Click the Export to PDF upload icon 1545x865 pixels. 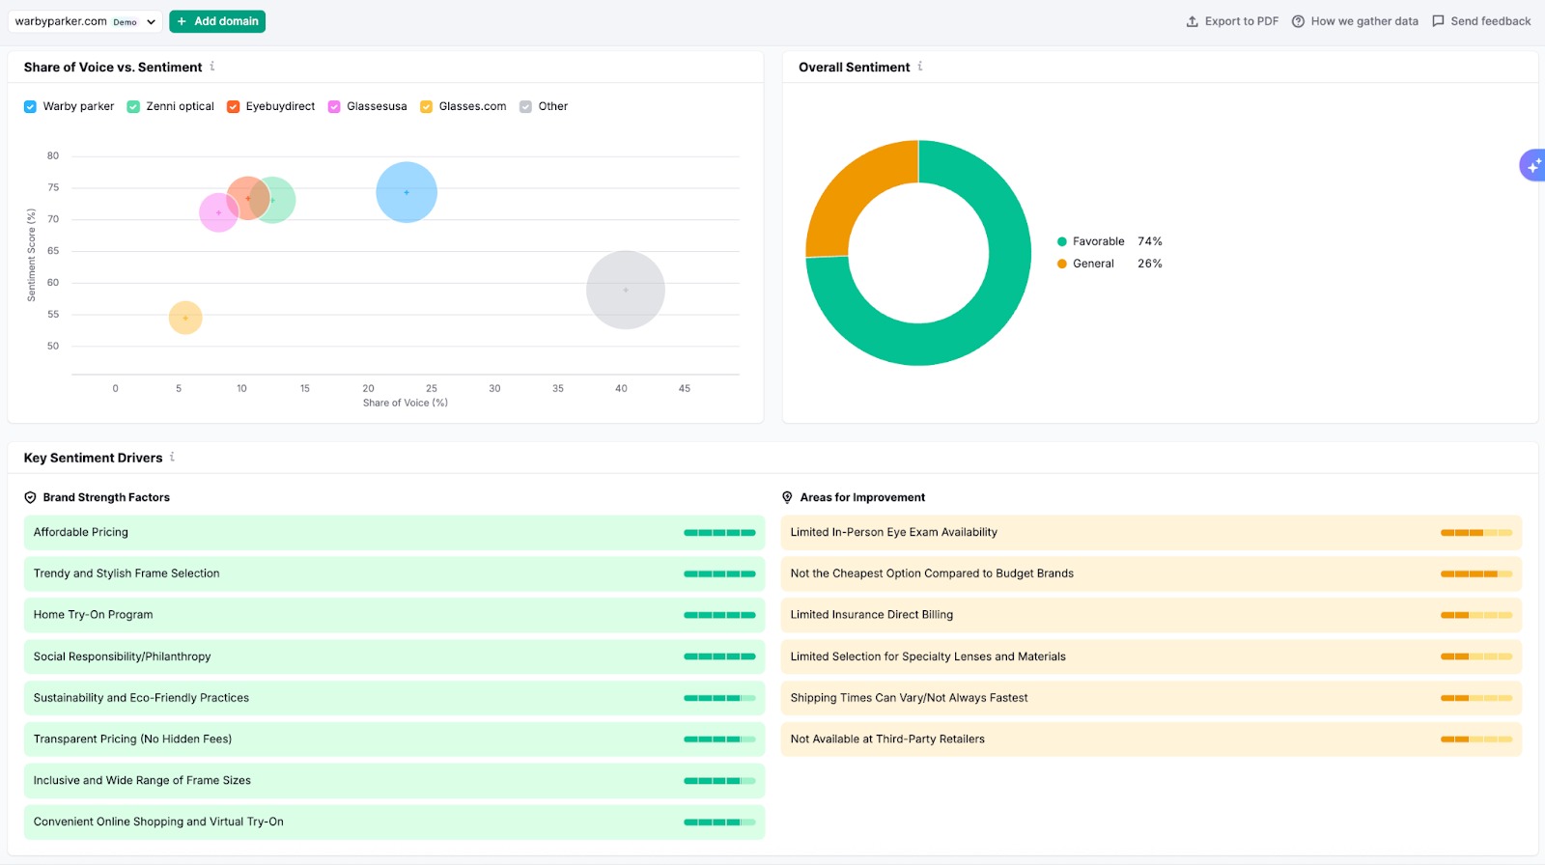point(1193,21)
